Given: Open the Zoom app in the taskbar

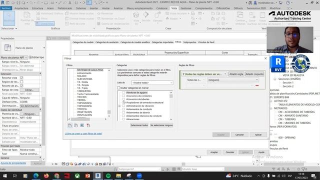Looking at the screenshot, I should click(x=139, y=175).
